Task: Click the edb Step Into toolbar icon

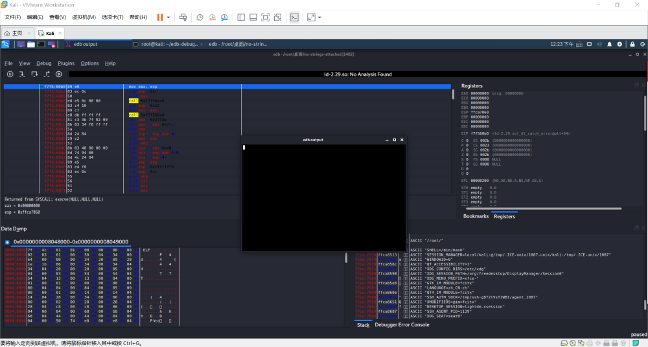Action: click(x=22, y=74)
